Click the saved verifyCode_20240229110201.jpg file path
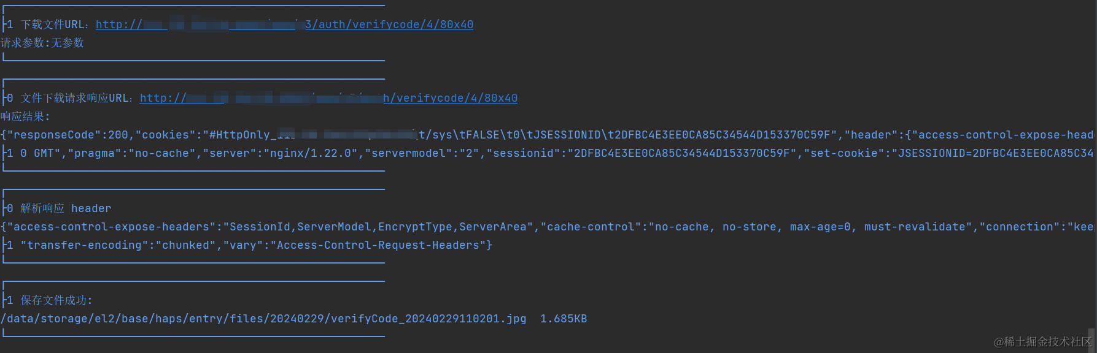The height and width of the screenshot is (353, 1097). pyautogui.click(x=263, y=319)
